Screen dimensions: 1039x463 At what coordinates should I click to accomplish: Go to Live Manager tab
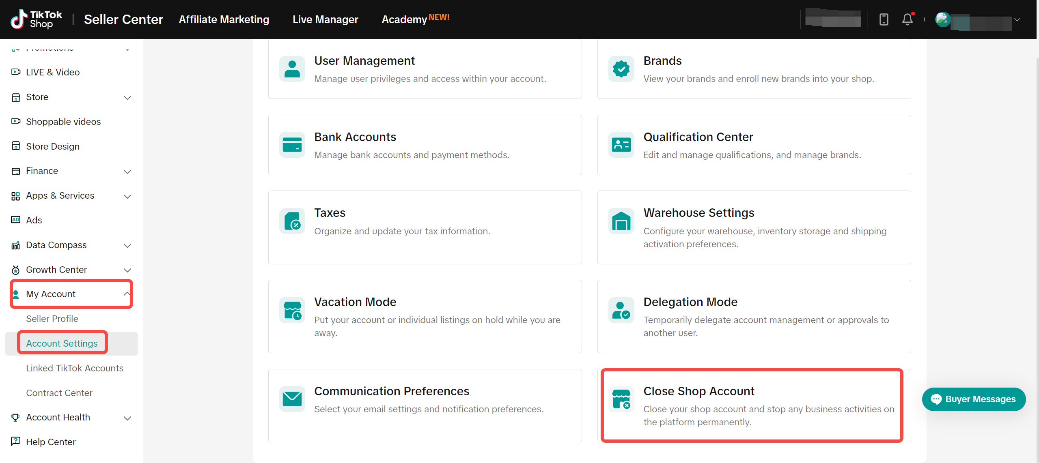click(325, 19)
